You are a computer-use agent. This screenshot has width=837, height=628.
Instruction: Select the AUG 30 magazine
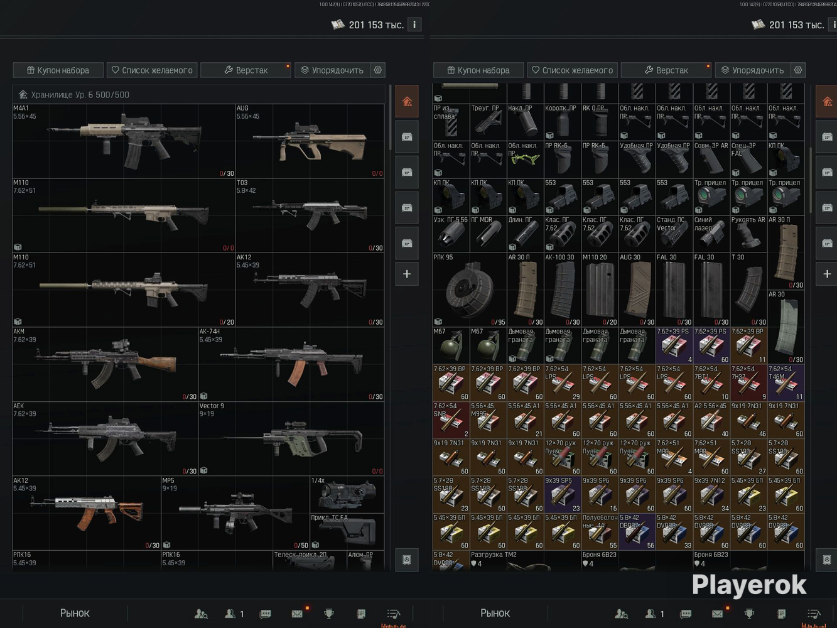[637, 290]
